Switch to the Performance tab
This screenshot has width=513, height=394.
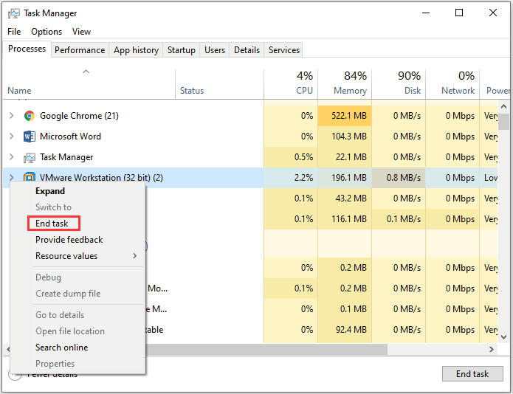(80, 50)
